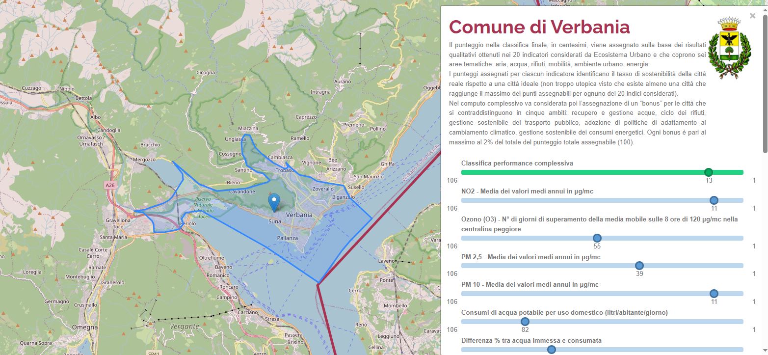768x355 pixels.
Task: Click the 'Cavandone' label on the map
Action: [x=242, y=191]
